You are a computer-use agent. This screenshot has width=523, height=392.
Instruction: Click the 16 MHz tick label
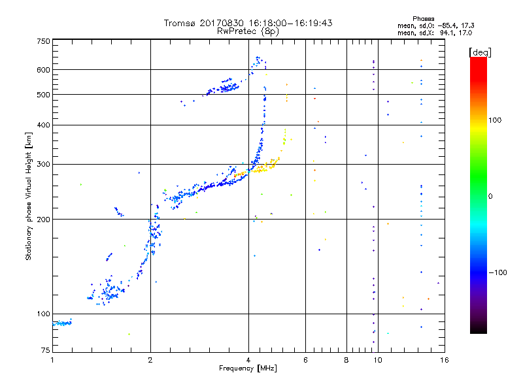(445, 360)
